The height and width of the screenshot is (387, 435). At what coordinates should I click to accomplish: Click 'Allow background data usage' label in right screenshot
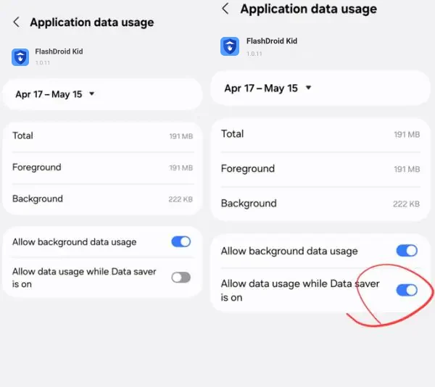pyautogui.click(x=289, y=251)
